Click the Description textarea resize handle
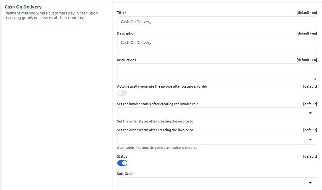The width and height of the screenshot is (322, 190). pos(315,52)
